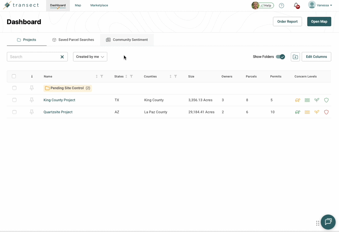The width and height of the screenshot is (339, 232).
Task: Switch to Community Sentiment tab
Action: coord(127,40)
